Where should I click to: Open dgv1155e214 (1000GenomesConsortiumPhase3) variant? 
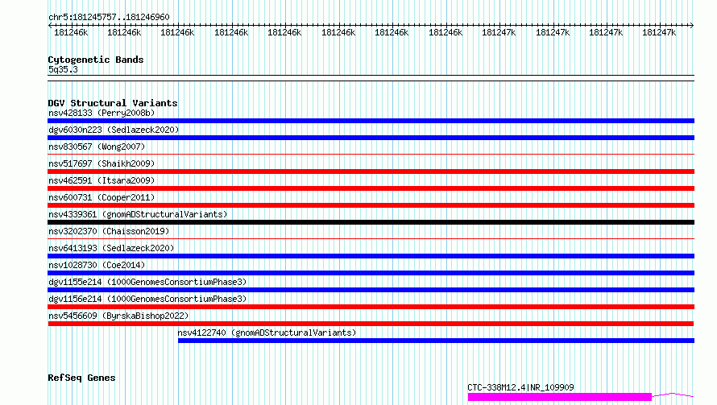tap(147, 282)
